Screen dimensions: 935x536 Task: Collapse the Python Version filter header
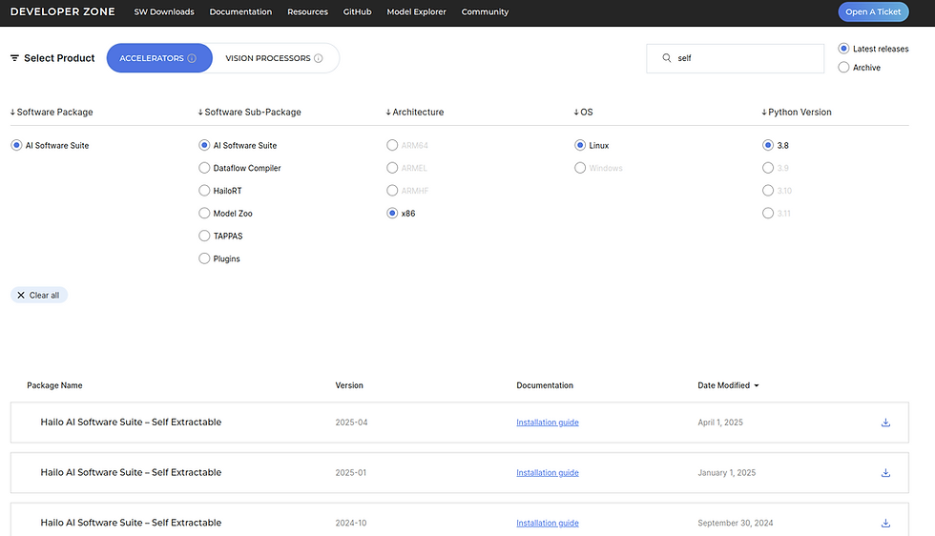click(x=797, y=113)
